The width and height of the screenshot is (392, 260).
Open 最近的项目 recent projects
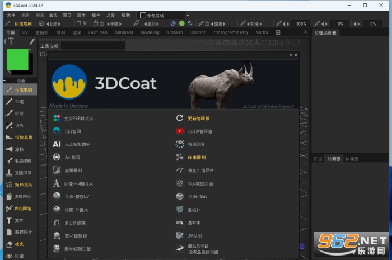(197, 249)
